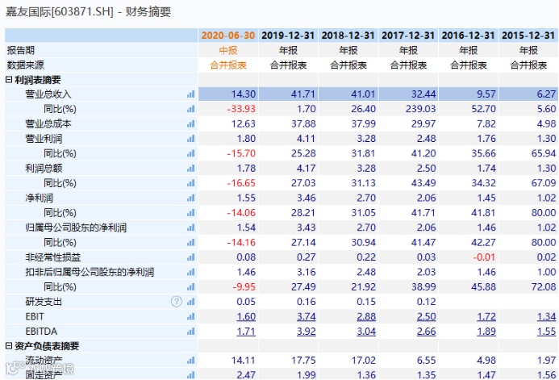Select 营业总收入 cell 32.44
Image resolution: width=559 pixels, height=380 pixels.
tap(408, 94)
